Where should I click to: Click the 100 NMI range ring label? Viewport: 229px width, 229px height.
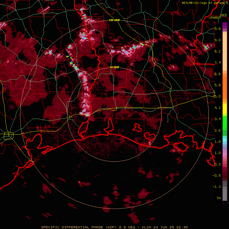click(x=114, y=20)
